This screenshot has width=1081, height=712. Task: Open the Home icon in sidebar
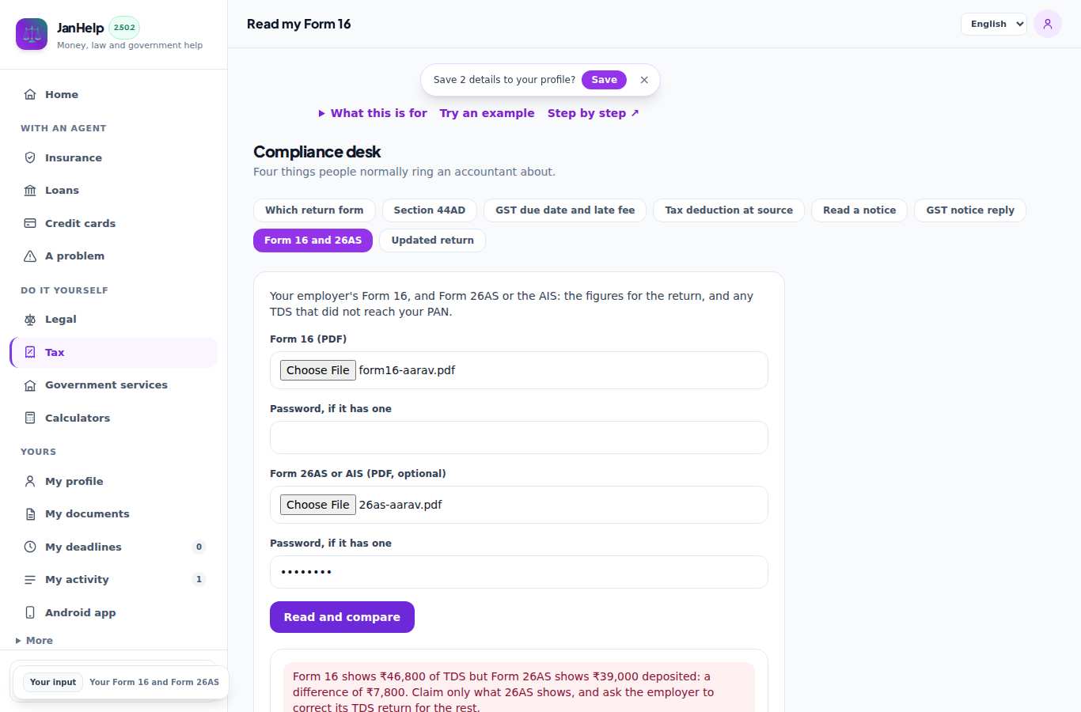click(30, 94)
